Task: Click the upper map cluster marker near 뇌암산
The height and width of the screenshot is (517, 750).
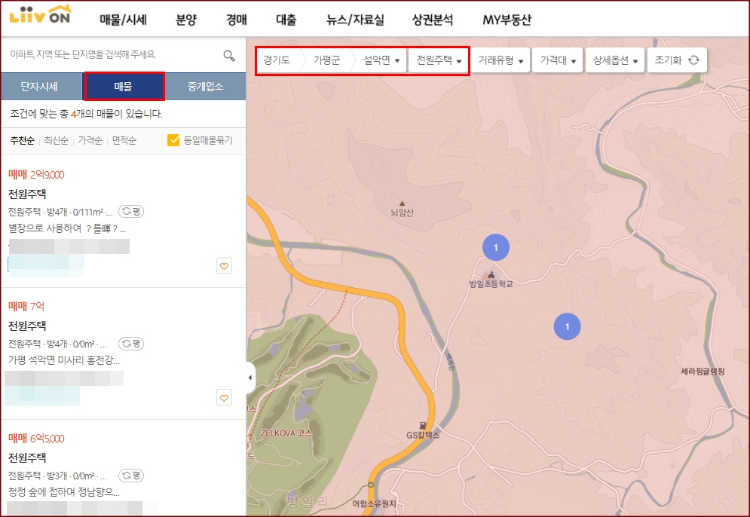Action: (x=495, y=247)
